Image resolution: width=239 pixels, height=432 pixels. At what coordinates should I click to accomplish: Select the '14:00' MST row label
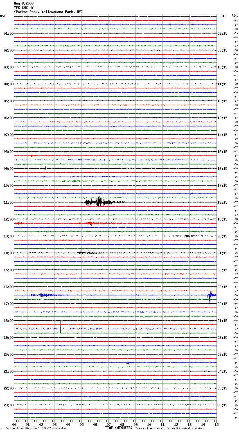coord(9,253)
